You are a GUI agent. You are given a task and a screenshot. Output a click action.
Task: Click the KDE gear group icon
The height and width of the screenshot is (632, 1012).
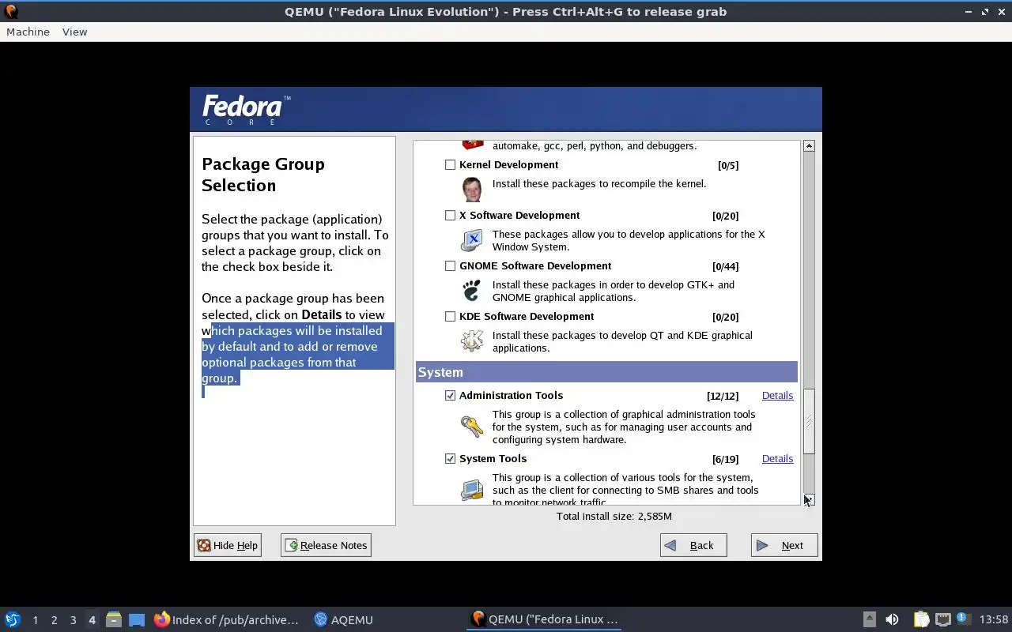click(472, 341)
